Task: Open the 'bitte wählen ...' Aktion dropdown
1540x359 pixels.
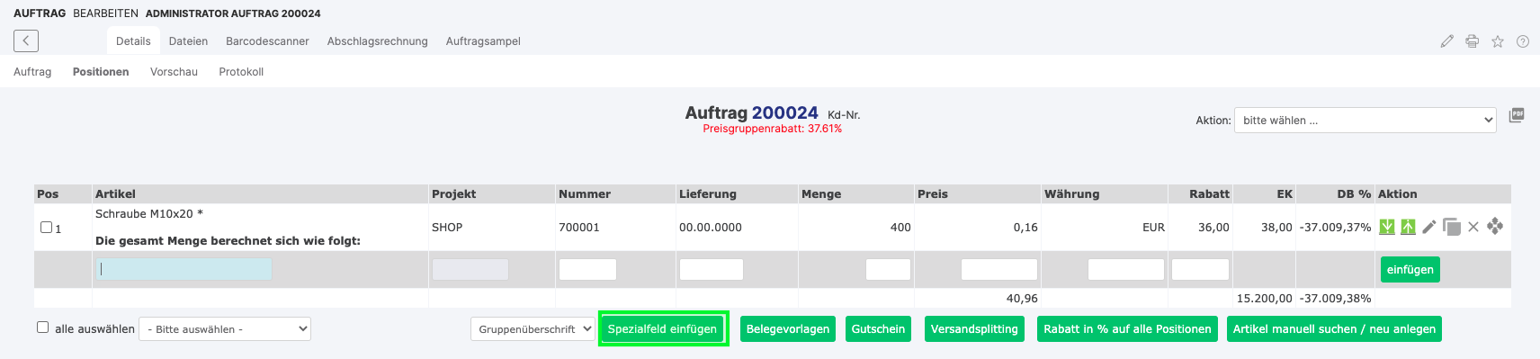Action: tap(1365, 121)
